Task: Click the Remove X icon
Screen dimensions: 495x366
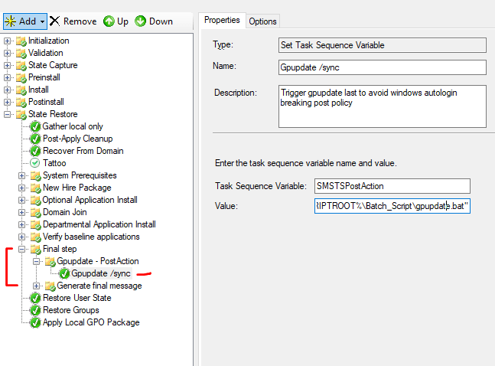Action: point(54,21)
